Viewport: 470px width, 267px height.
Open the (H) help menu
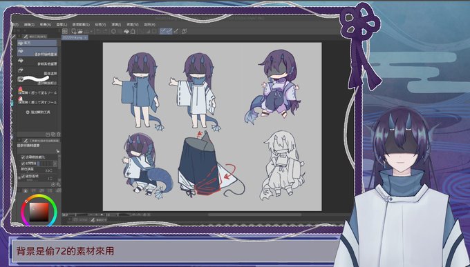tap(149, 25)
